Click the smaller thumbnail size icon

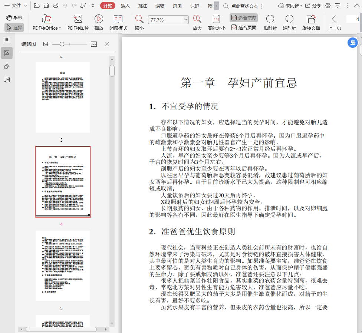(46, 44)
